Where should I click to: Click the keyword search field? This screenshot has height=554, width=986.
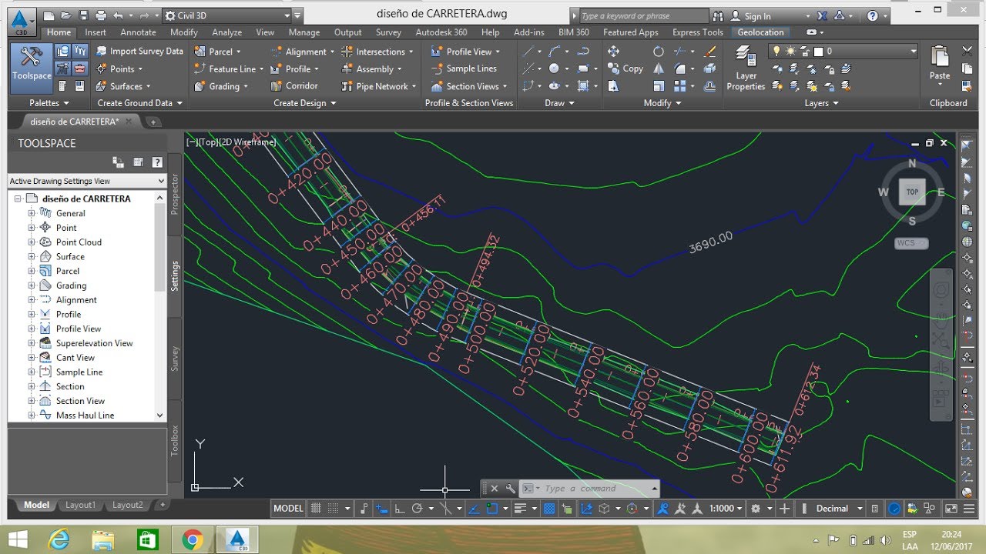[642, 16]
